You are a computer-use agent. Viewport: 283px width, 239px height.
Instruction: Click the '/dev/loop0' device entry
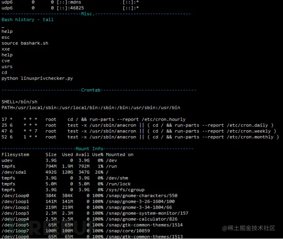pos(16,196)
